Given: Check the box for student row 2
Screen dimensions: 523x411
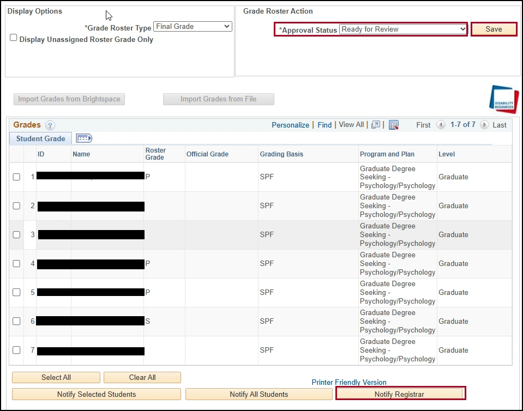Looking at the screenshot, I should coord(16,206).
